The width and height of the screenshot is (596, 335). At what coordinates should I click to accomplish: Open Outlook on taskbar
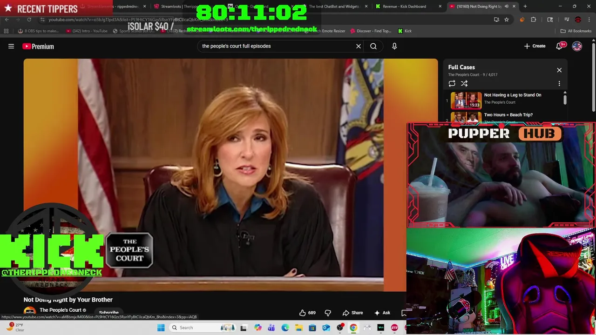(326, 328)
